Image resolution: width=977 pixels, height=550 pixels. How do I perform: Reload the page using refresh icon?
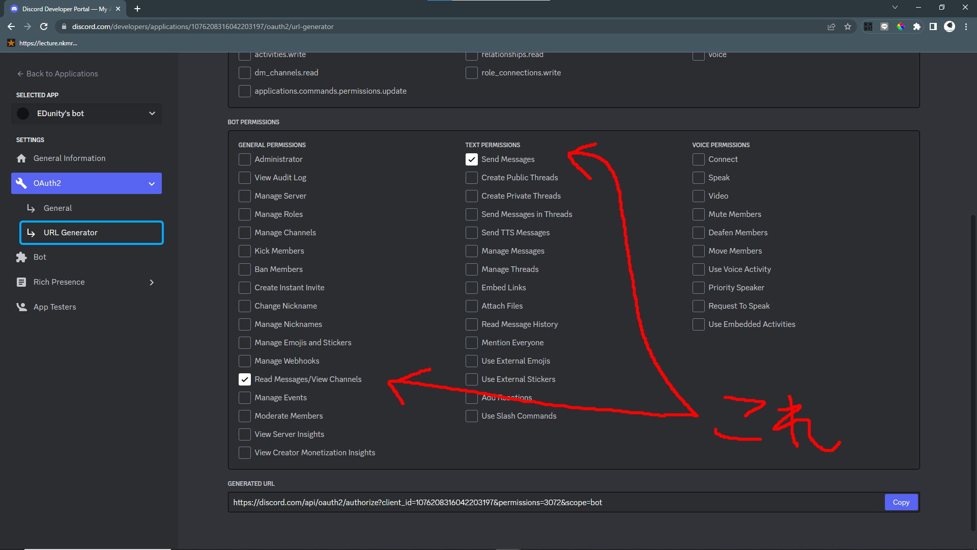tap(44, 26)
